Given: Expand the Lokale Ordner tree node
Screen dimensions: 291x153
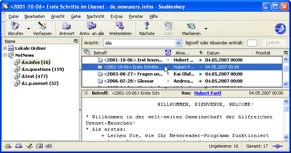Looking at the screenshot, I should pyautogui.click(x=5, y=48).
